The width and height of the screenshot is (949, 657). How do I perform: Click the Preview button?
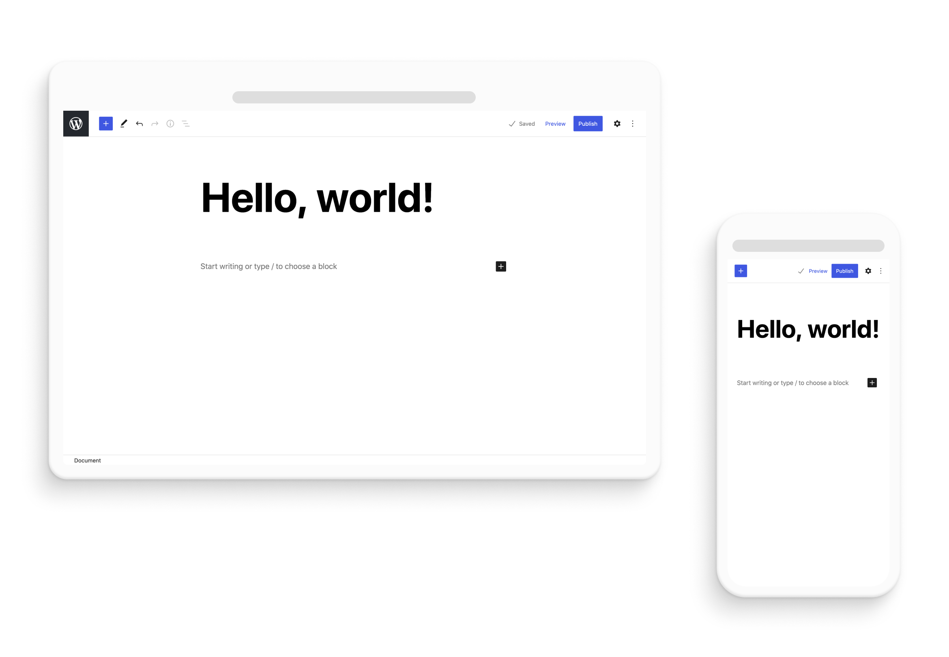tap(555, 123)
